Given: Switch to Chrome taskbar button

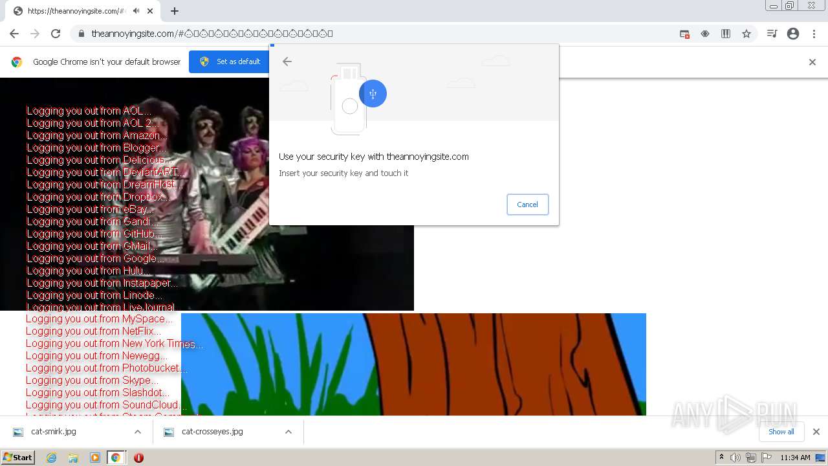Looking at the screenshot, I should 116,458.
